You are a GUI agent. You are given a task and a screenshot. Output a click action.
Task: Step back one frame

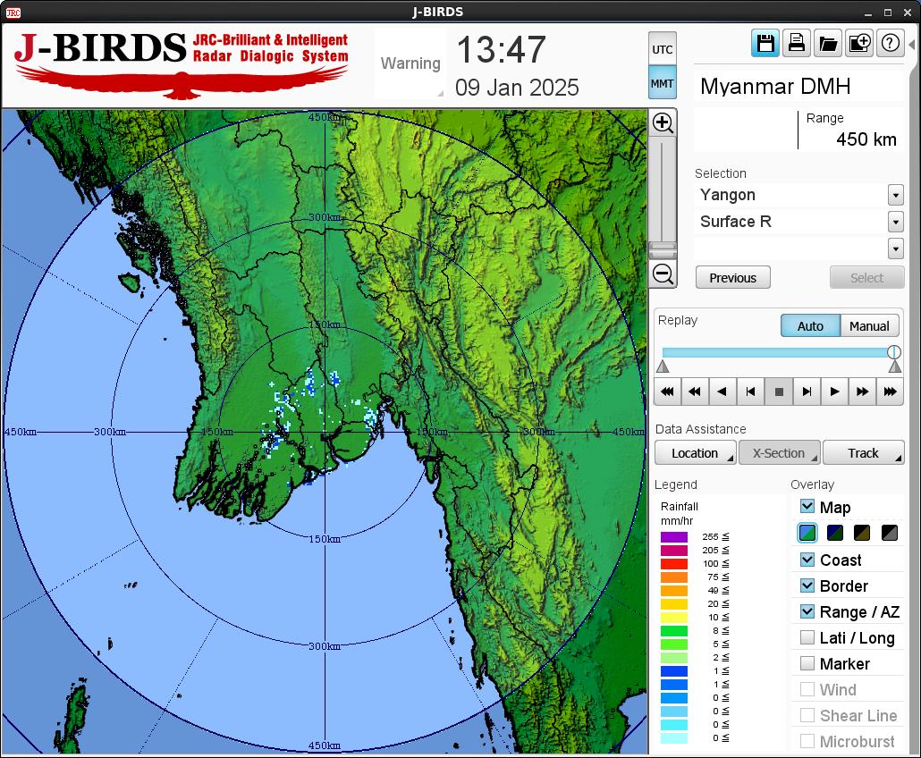[x=751, y=392]
